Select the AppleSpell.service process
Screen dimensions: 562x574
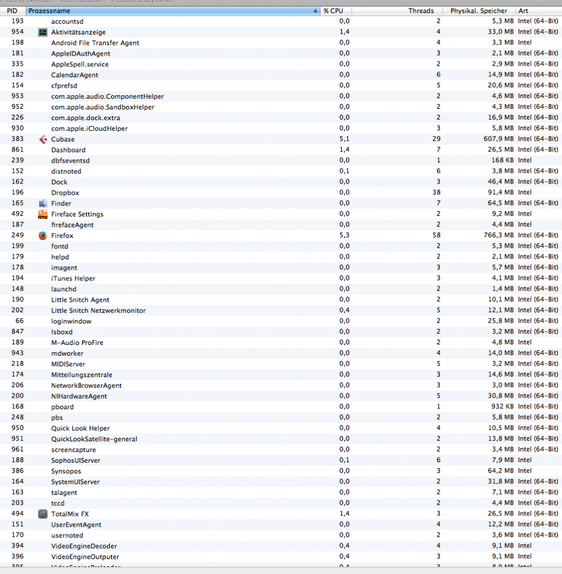pos(80,65)
